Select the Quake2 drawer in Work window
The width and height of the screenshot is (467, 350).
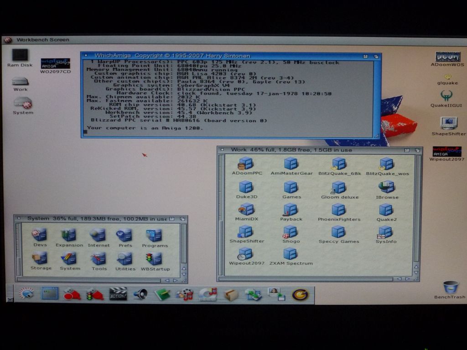(x=386, y=210)
